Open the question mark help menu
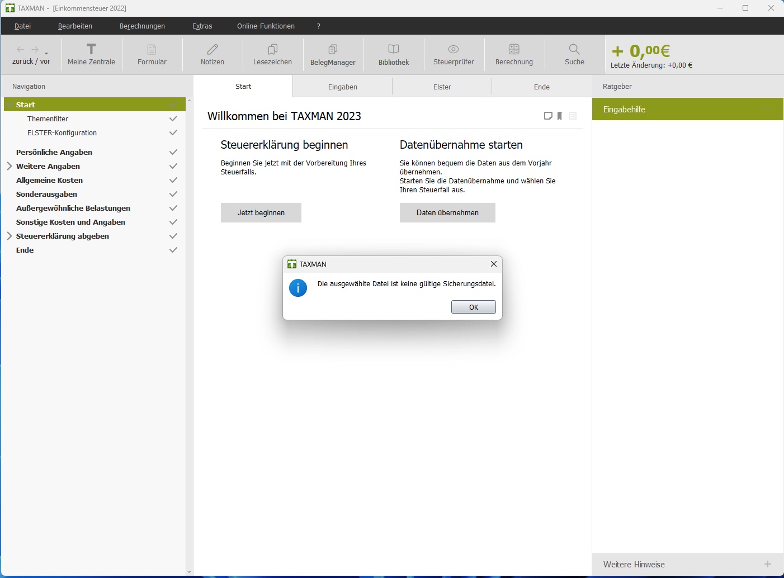The width and height of the screenshot is (784, 578). (x=319, y=26)
